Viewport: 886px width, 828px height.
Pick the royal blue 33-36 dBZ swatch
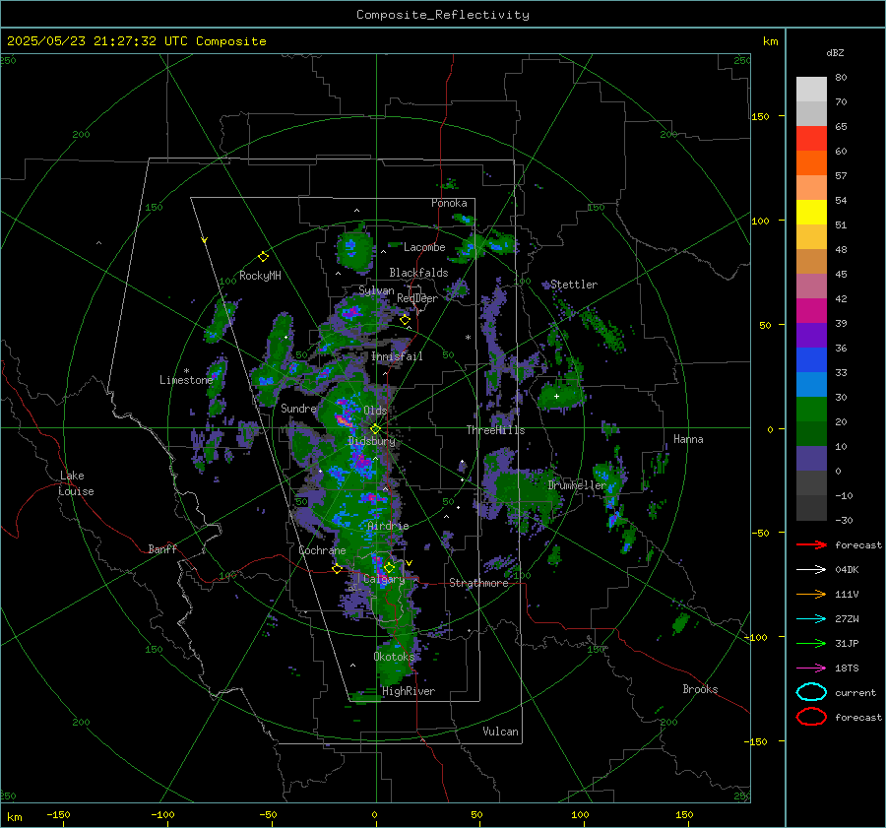coord(811,359)
